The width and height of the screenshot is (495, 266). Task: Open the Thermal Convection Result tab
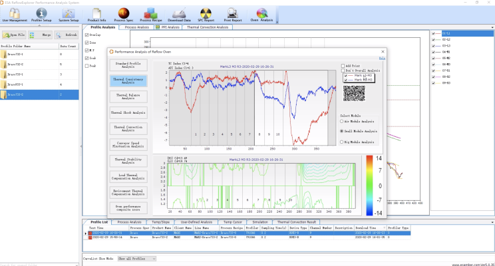[295, 221]
